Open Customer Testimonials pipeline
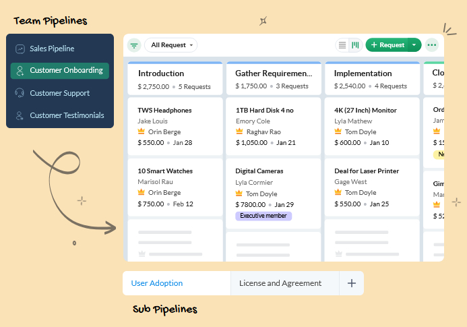Screen dimensions: 467x327 pyautogui.click(x=59, y=115)
